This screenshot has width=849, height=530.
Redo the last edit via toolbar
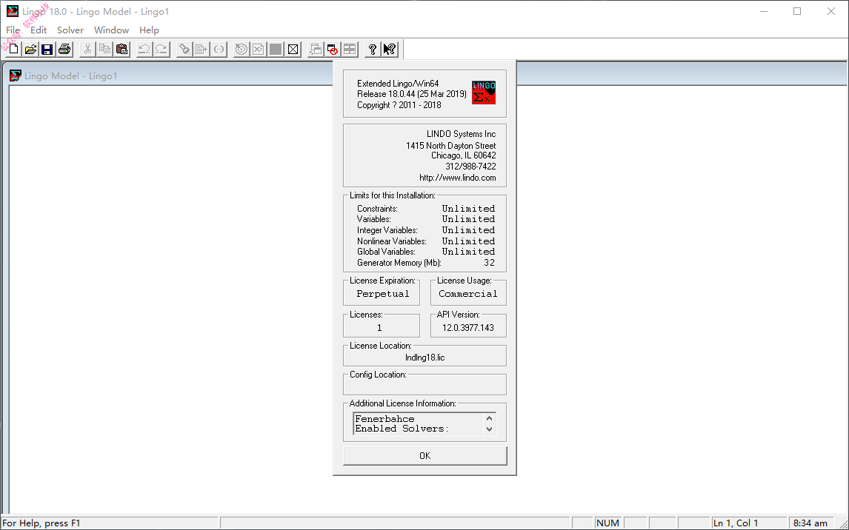pyautogui.click(x=162, y=49)
